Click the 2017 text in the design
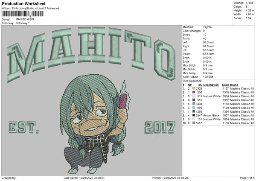 pos(160,127)
